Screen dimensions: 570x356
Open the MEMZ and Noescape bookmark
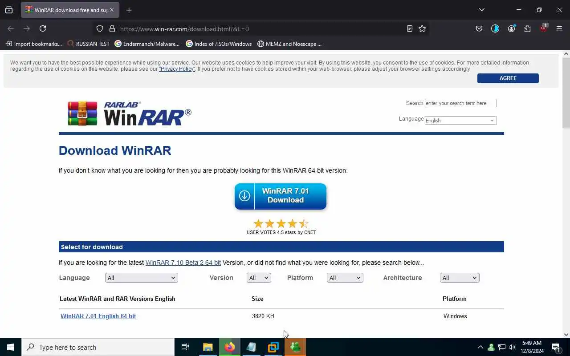289,44
